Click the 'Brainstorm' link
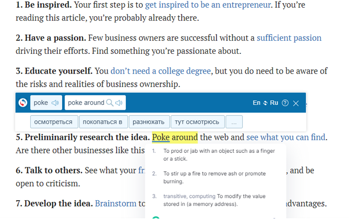The image size is (350, 219). pos(116,204)
